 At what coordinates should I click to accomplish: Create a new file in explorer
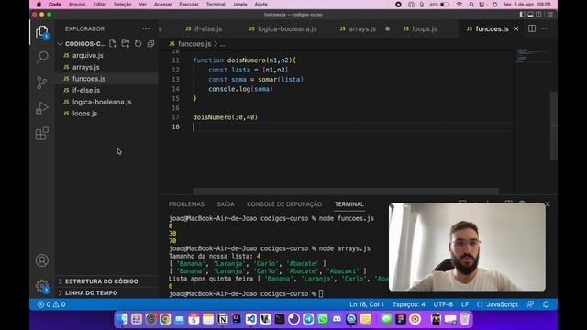113,44
